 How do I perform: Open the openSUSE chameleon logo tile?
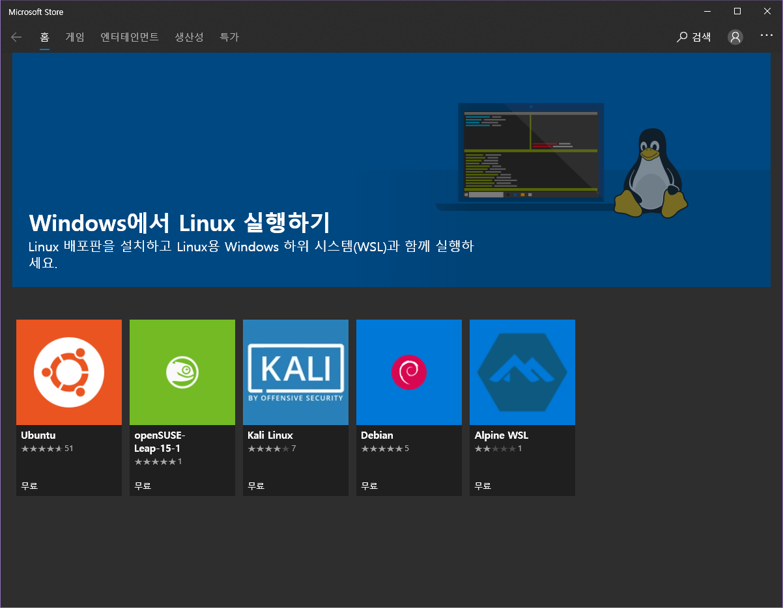(182, 372)
